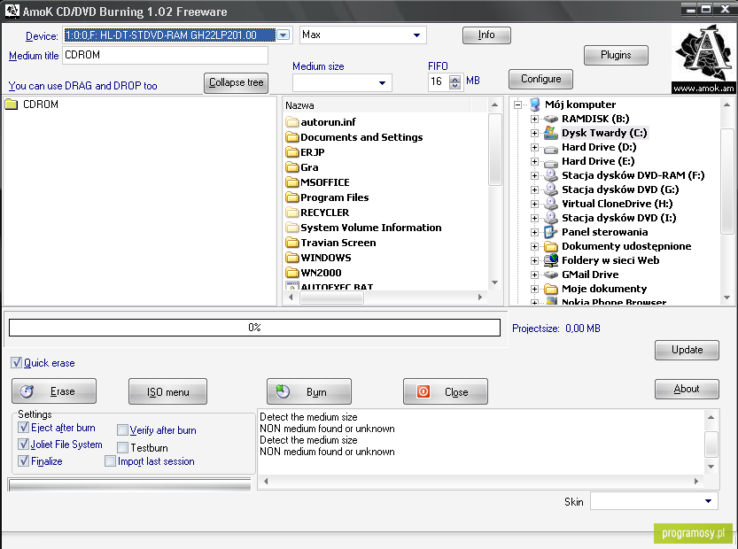Click the drive tree scroll-down arrow
This screenshot has width=738, height=549.
[726, 298]
